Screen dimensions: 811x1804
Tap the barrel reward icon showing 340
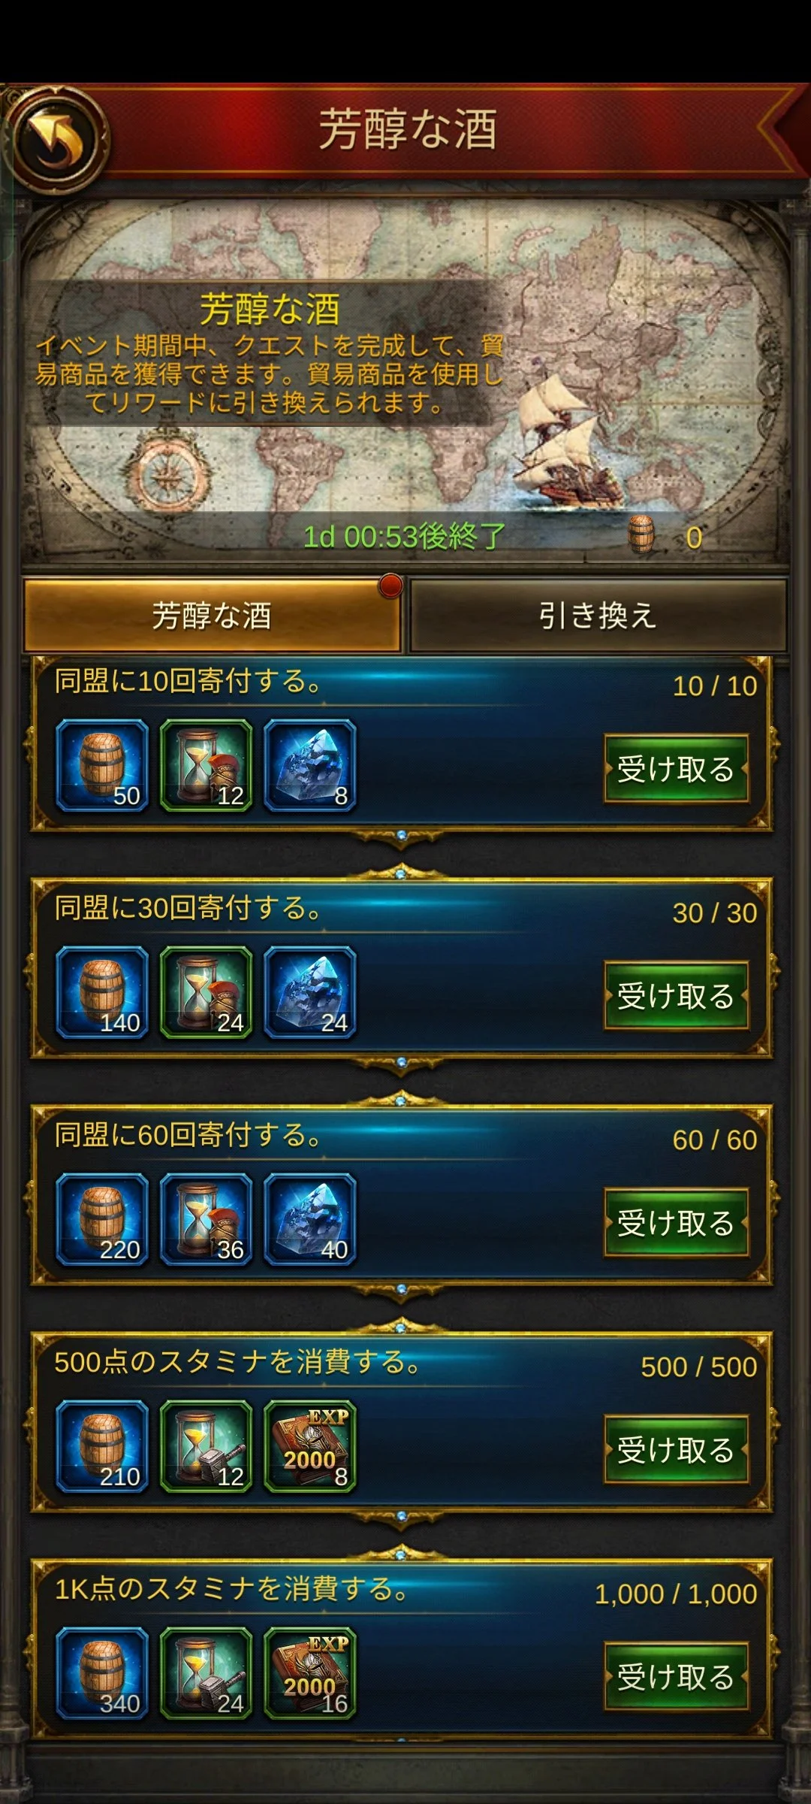(x=102, y=1674)
